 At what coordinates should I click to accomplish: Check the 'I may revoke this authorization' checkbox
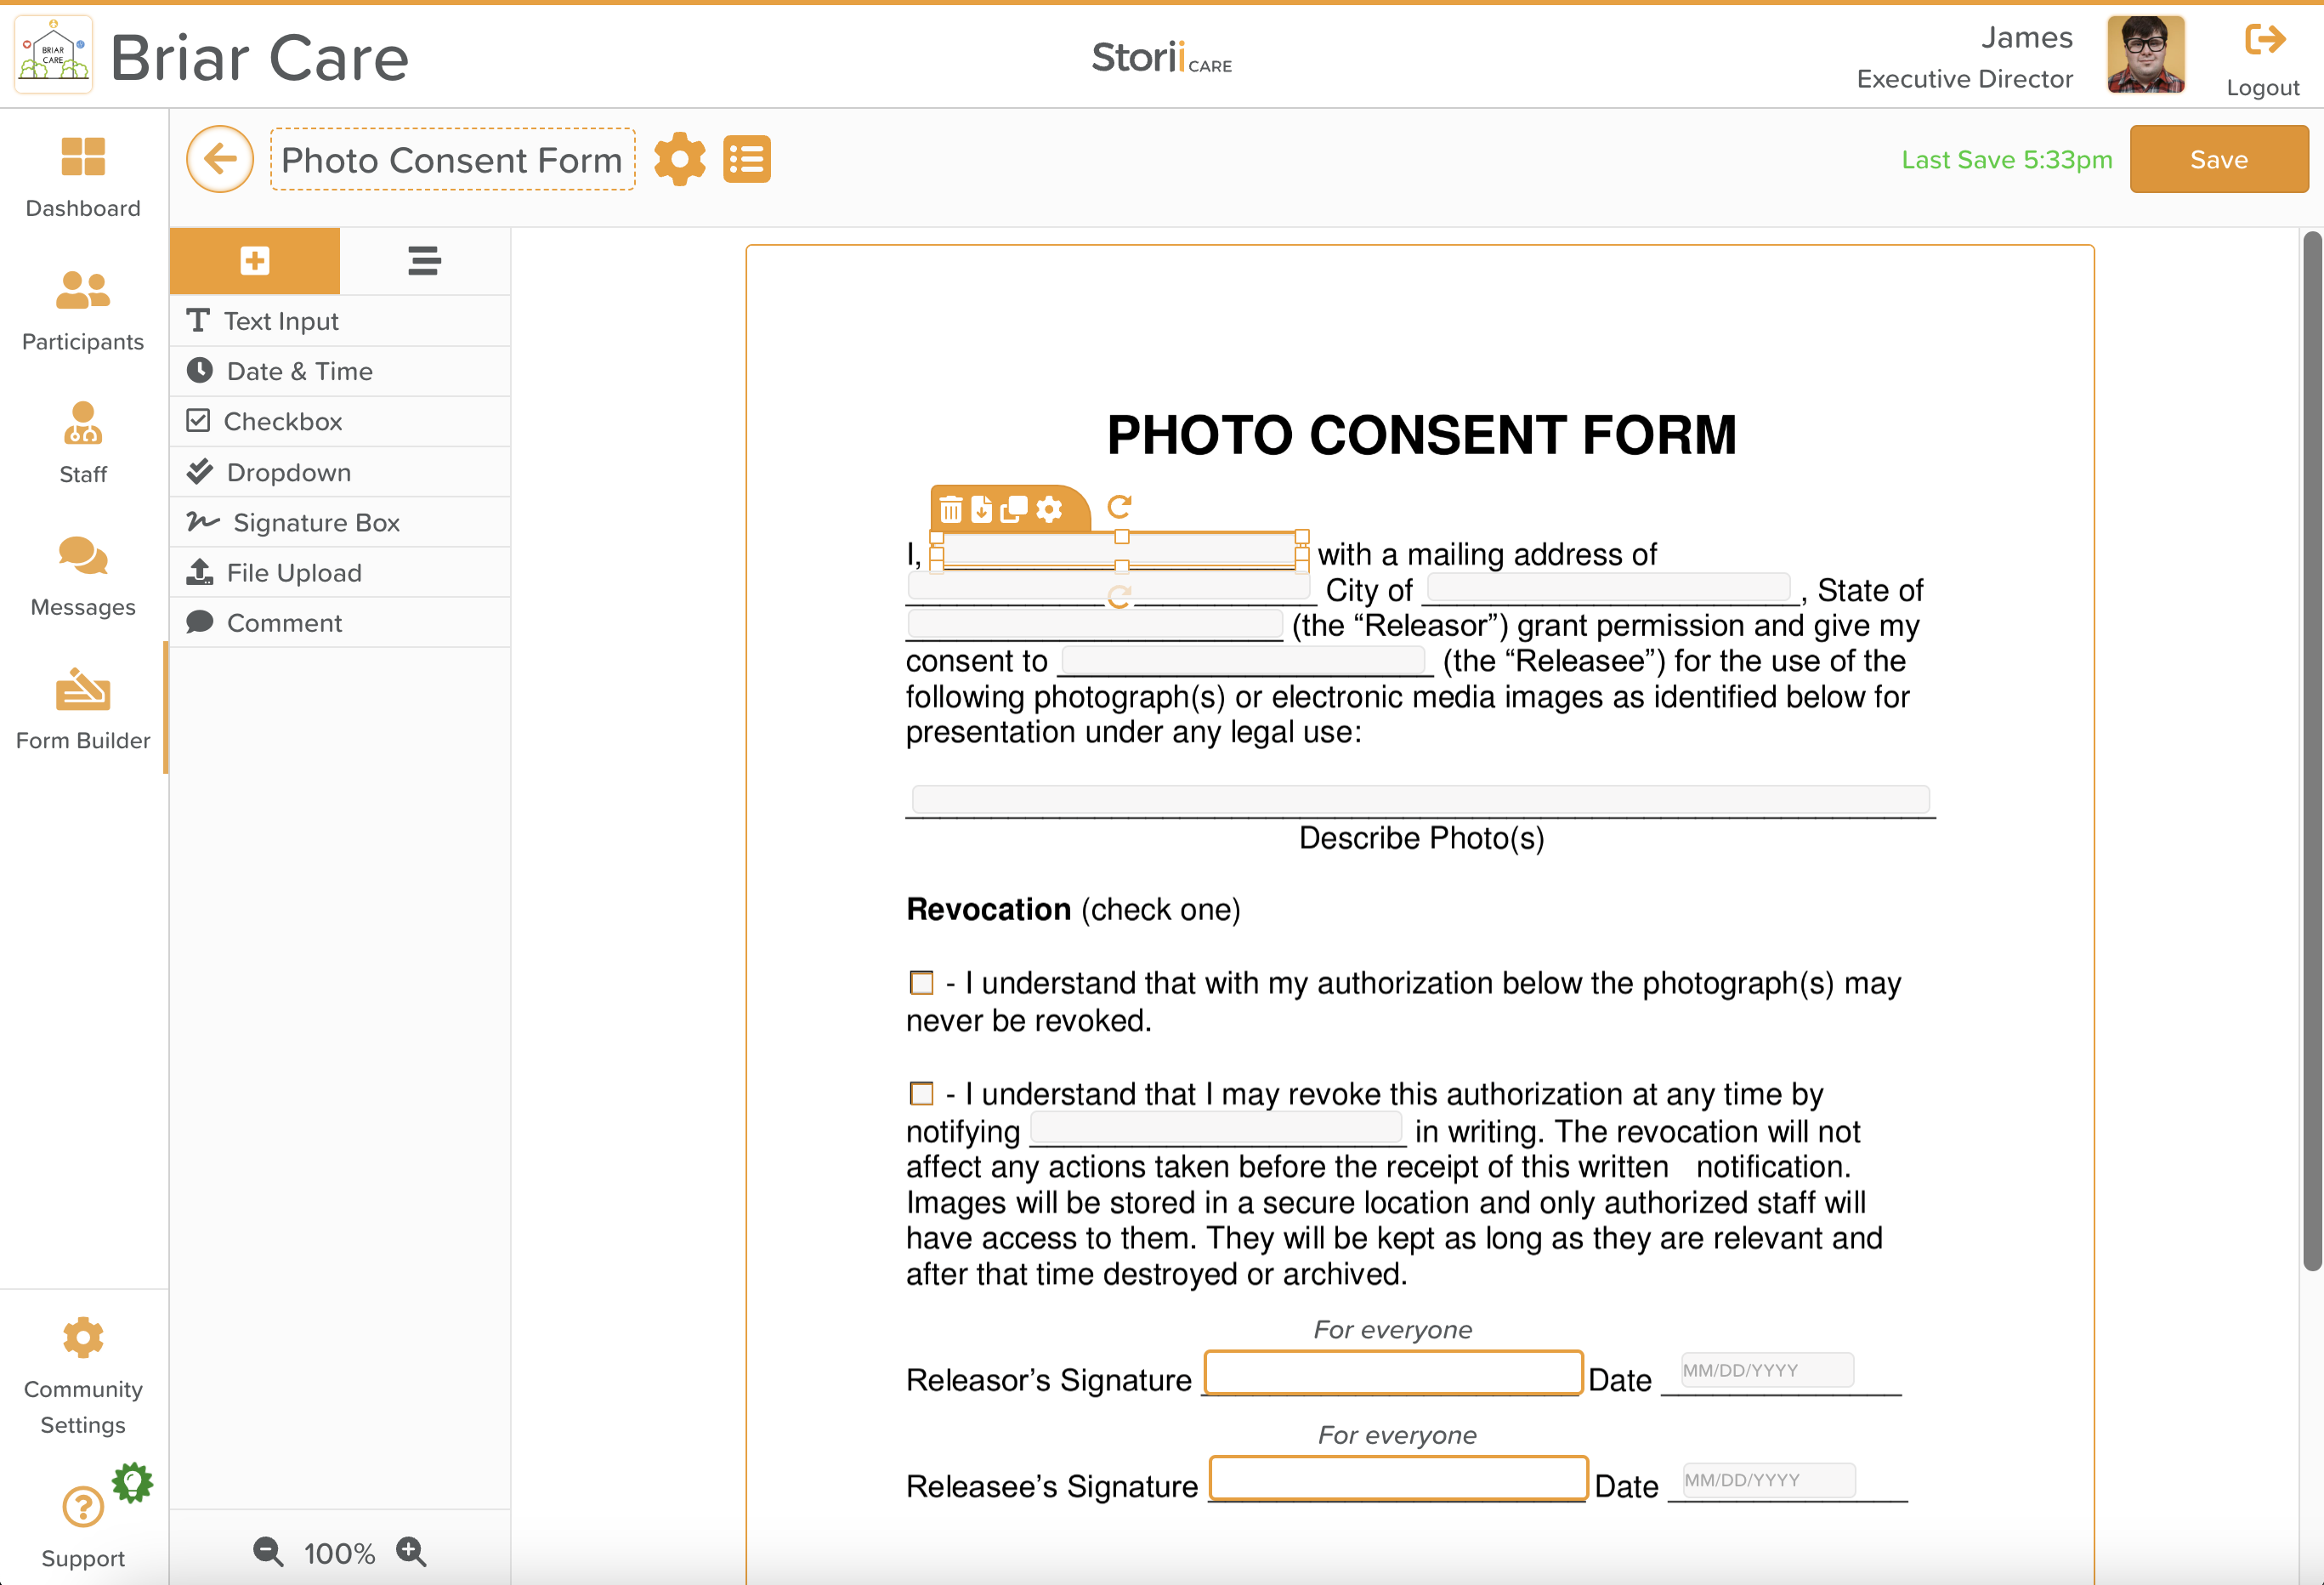[x=922, y=1094]
